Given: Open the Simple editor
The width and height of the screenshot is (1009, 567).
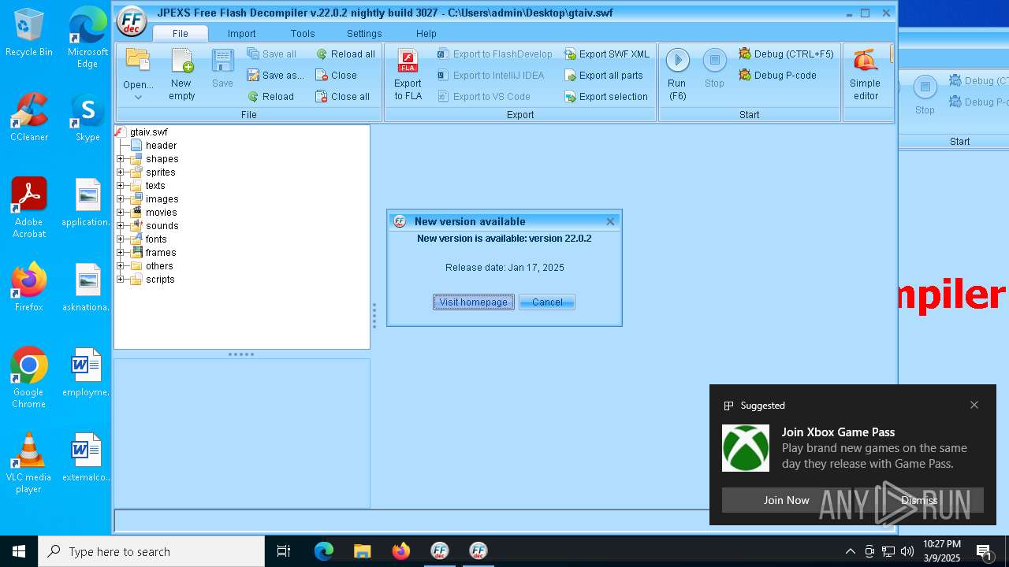Looking at the screenshot, I should pyautogui.click(x=865, y=75).
